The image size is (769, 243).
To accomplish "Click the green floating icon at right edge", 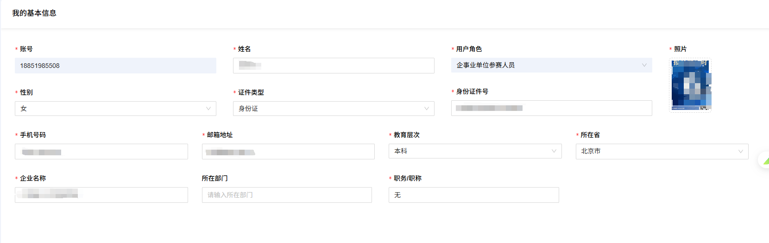I will point(765,161).
